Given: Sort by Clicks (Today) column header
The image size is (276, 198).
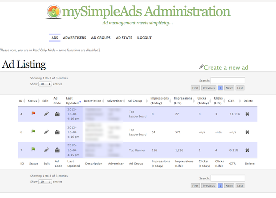Looking at the screenshot, I should tap(204, 101).
